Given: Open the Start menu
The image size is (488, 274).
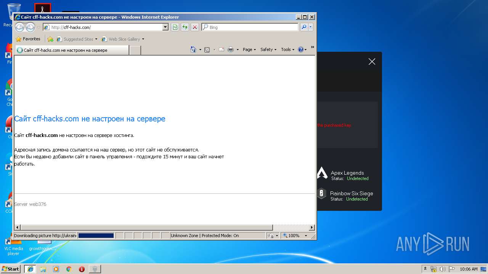Looking at the screenshot, I should coord(10,269).
